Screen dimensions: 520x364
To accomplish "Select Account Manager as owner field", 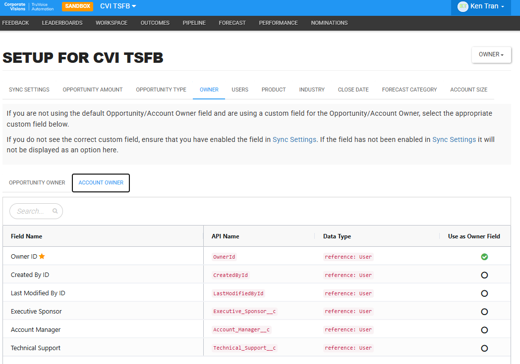I will point(484,330).
